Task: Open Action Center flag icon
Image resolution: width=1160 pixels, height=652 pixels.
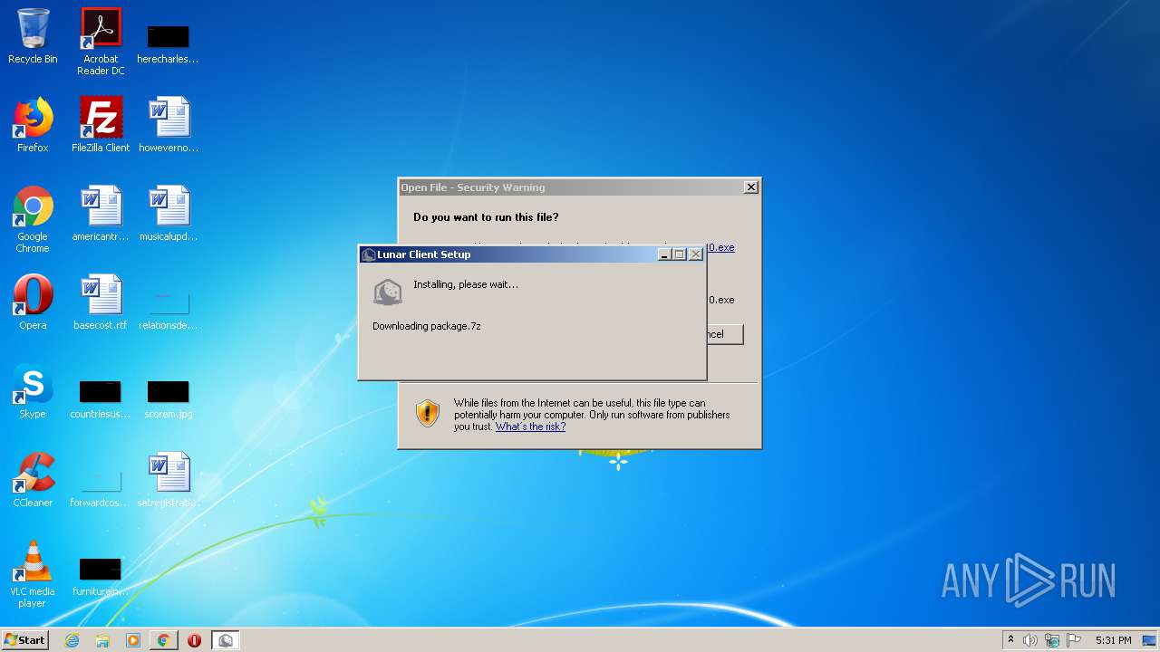Action: coord(1074,640)
